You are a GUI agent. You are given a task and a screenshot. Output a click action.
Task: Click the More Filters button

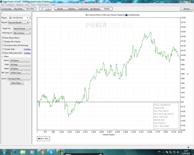click(x=17, y=83)
